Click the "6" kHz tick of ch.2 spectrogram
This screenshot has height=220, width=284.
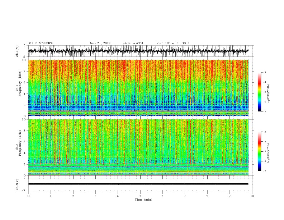tap(25, 142)
